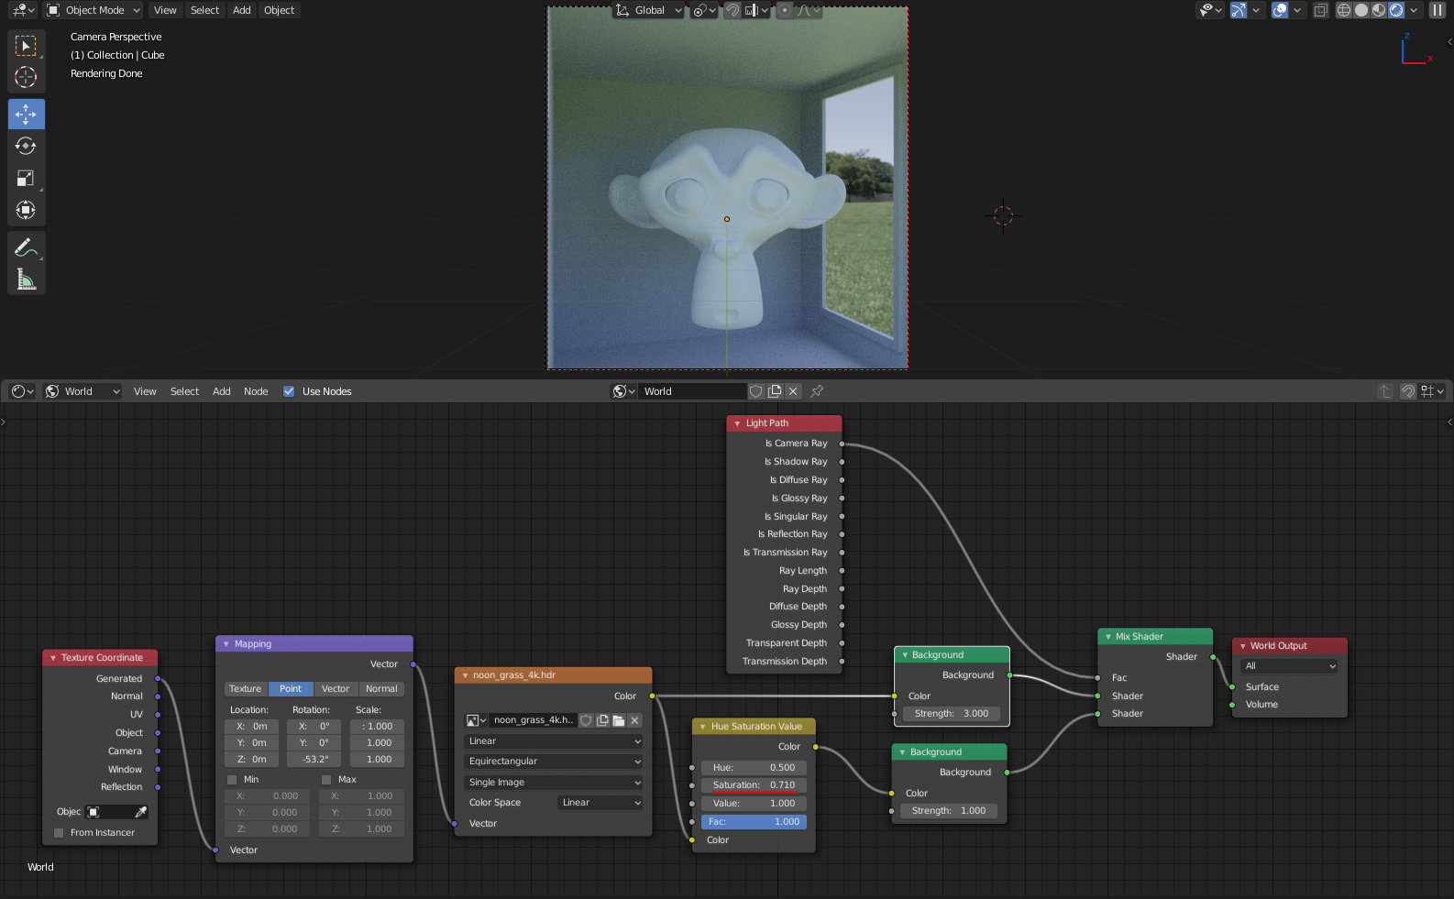
Task: Open the World Output target All dropdown
Action: [1289, 666]
